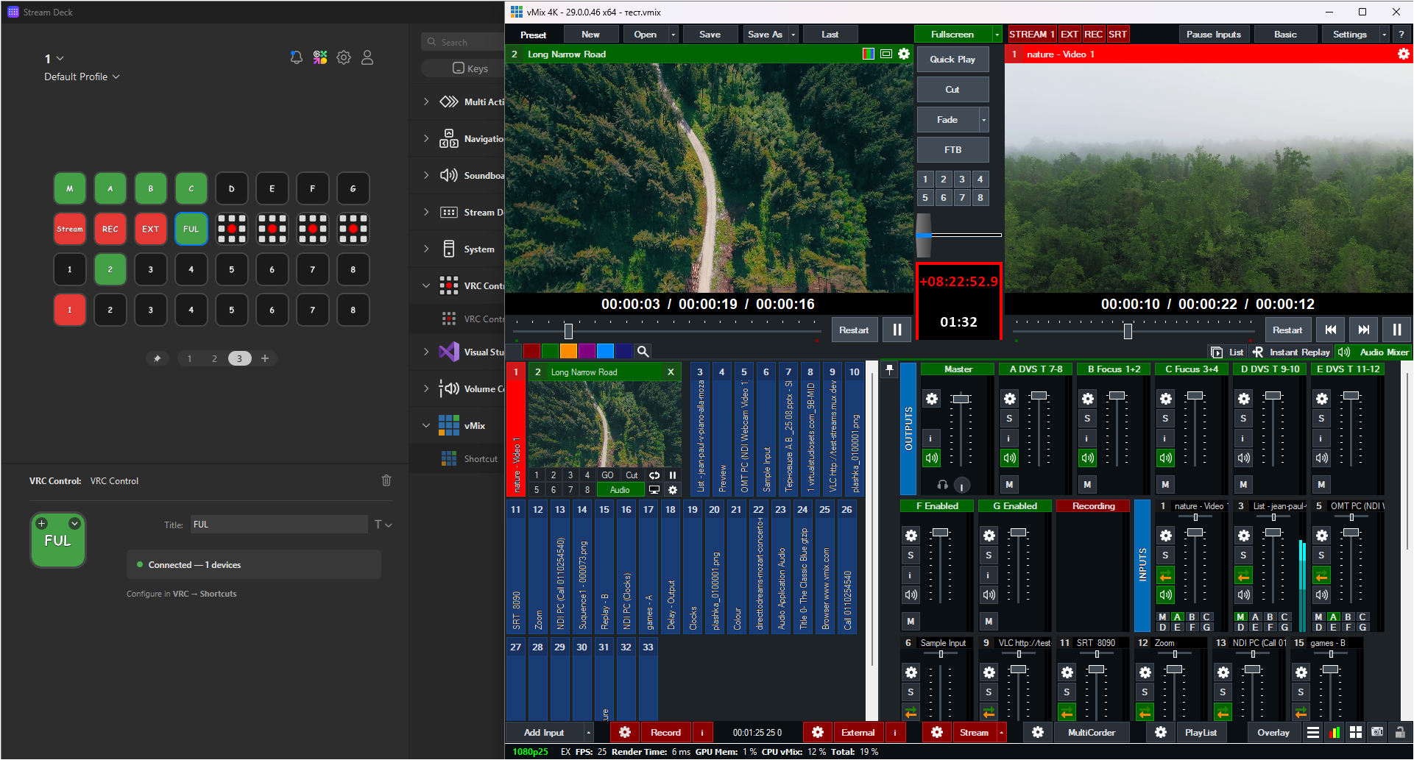Image resolution: width=1414 pixels, height=760 pixels.
Task: Toggle External output button
Action: point(858,732)
